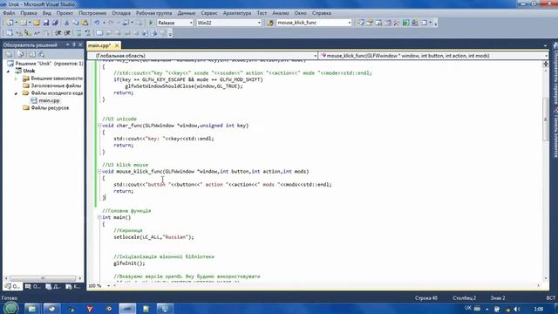Switch to first bottom tab of Solution Explorer

(x=13, y=287)
